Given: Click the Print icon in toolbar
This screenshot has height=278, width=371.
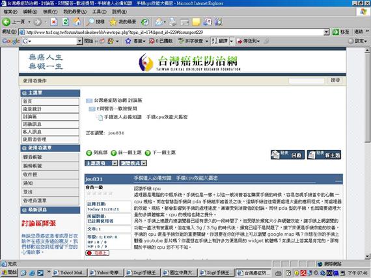Looking at the screenshot, I should point(173,22).
